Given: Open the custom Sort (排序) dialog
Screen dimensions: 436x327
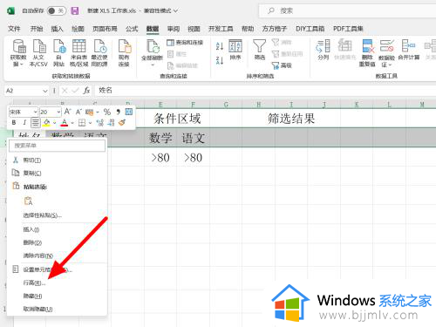Looking at the screenshot, I should pyautogui.click(x=235, y=50).
